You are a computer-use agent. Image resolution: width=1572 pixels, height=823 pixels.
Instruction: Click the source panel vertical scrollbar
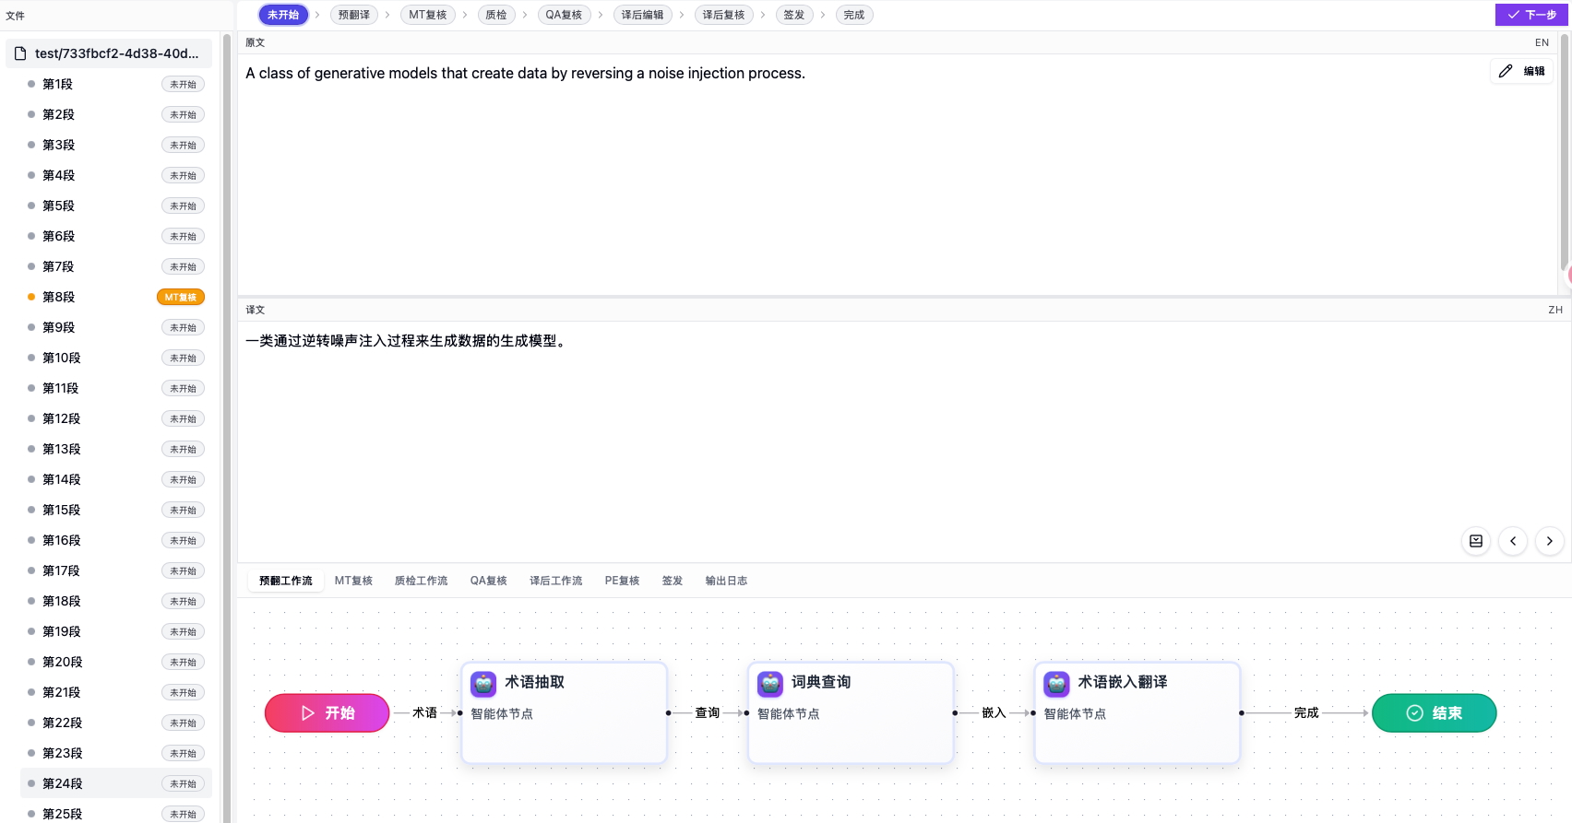tap(1565, 152)
